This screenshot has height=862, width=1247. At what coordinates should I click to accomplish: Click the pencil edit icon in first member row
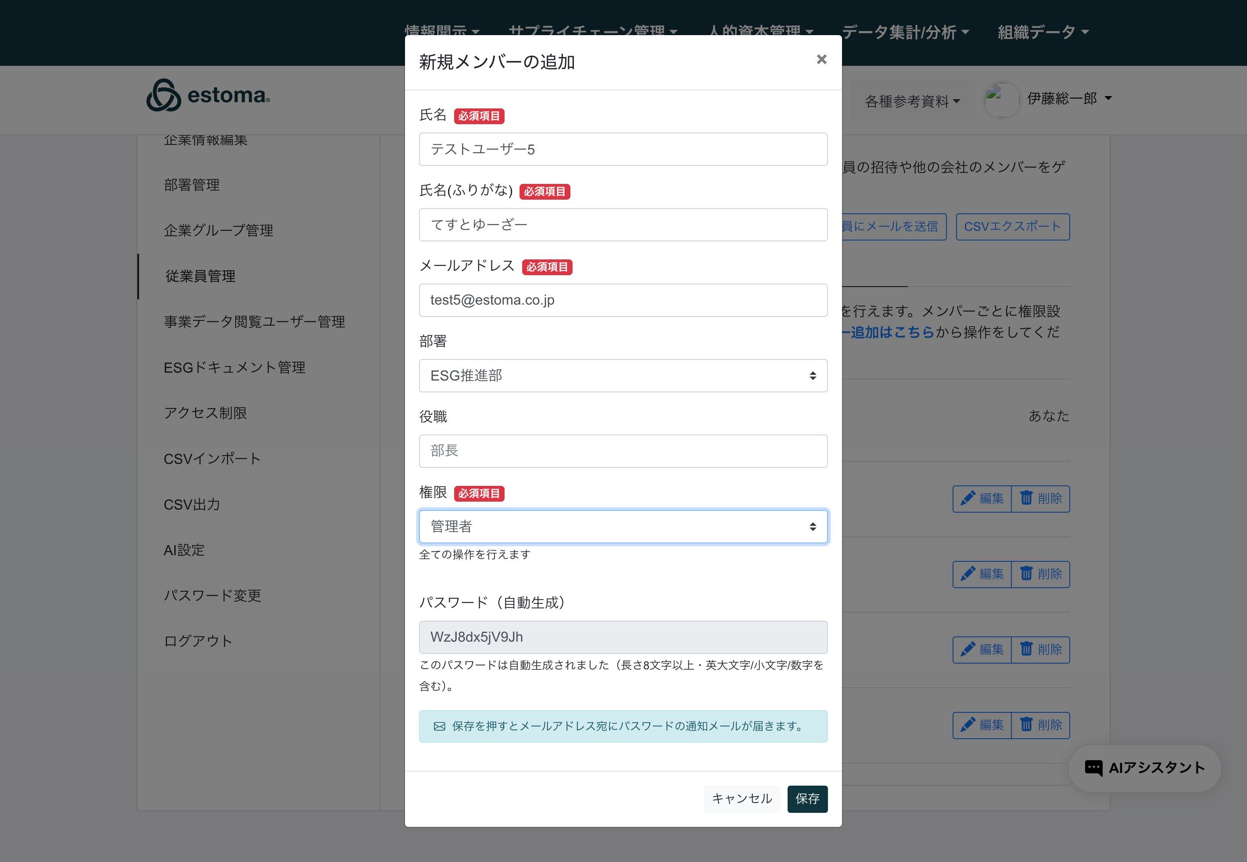[x=967, y=498]
